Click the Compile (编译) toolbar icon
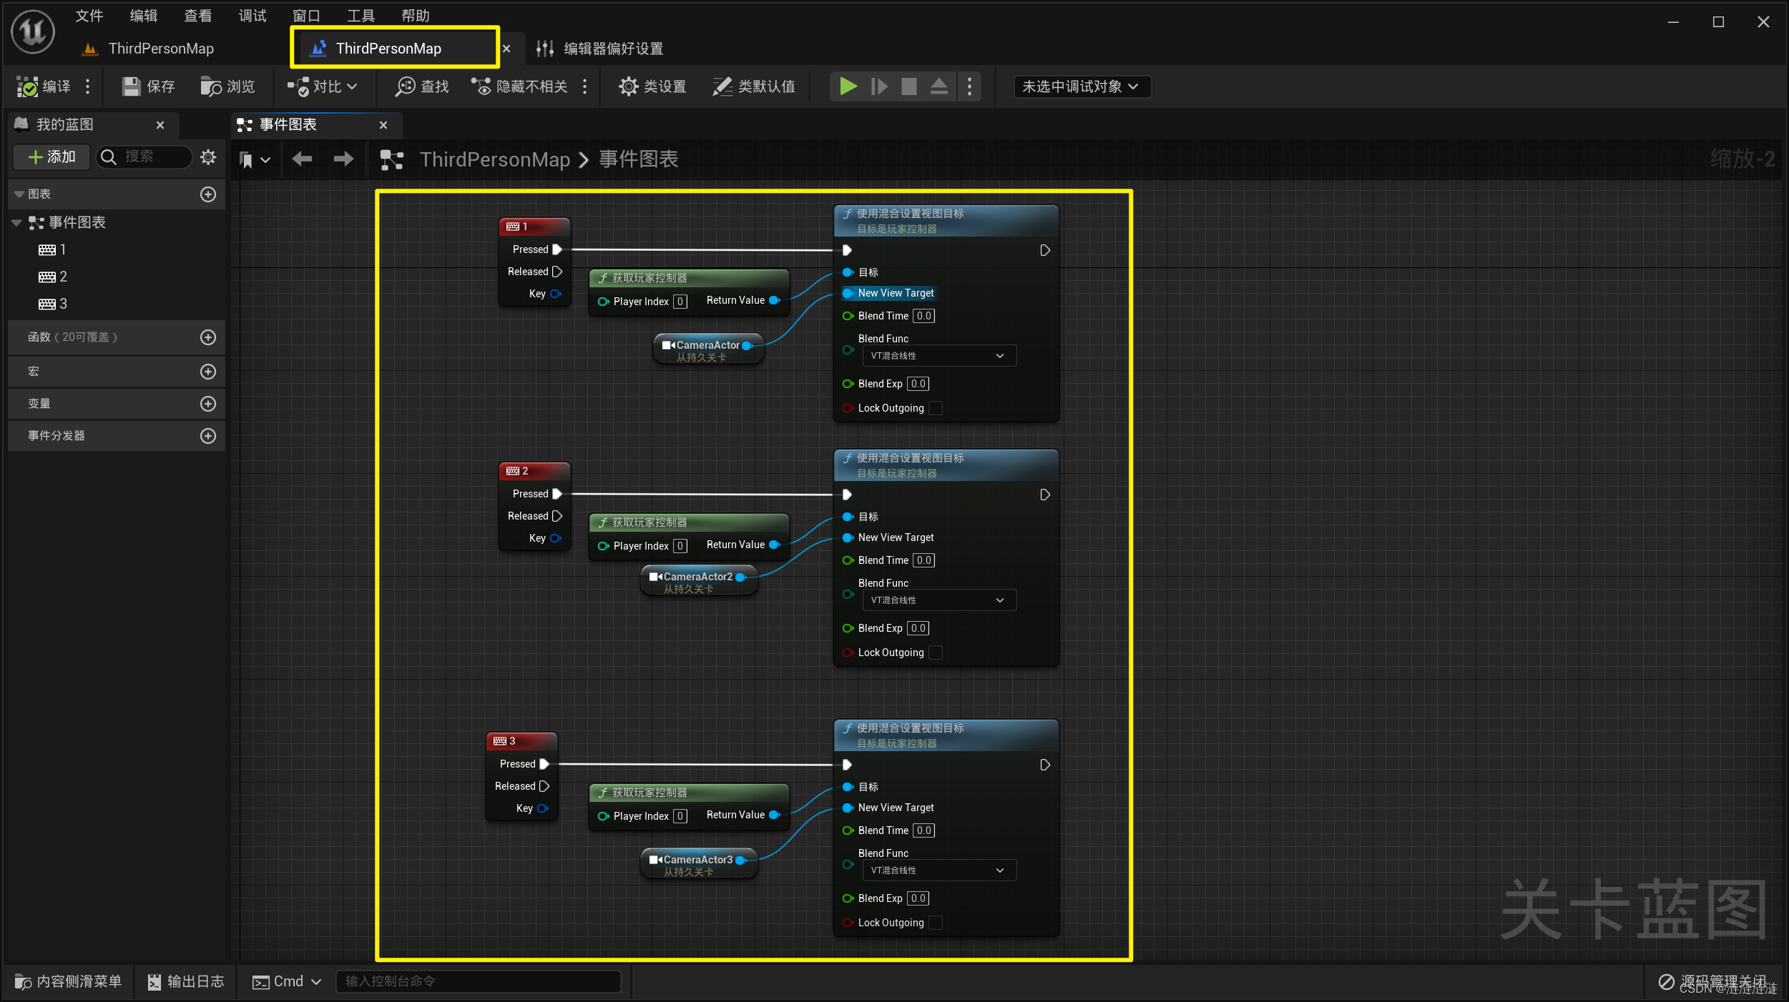1789x1002 pixels. coord(29,86)
